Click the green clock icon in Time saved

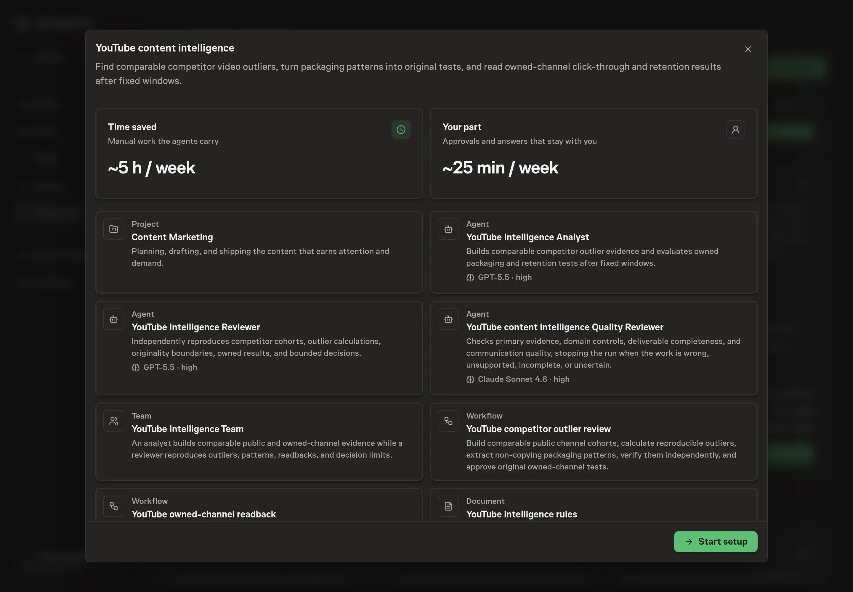401,129
